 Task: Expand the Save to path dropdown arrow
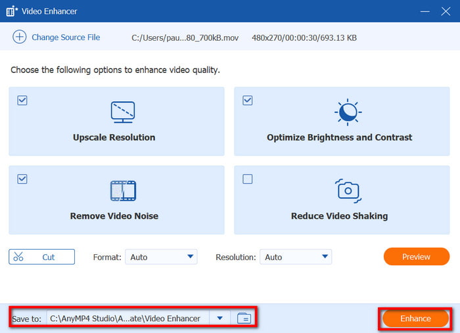(219, 318)
